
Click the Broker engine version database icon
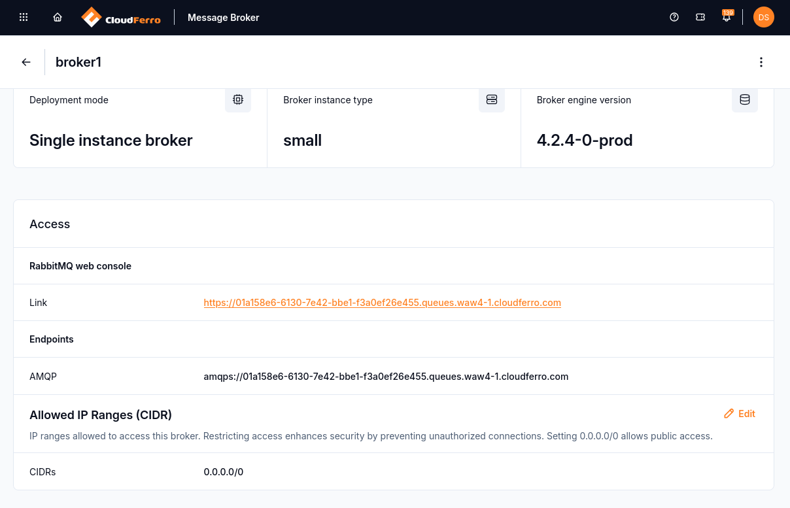745,99
